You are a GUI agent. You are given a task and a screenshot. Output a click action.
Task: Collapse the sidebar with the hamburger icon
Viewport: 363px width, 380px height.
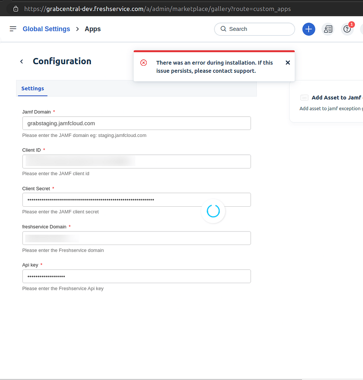point(13,29)
